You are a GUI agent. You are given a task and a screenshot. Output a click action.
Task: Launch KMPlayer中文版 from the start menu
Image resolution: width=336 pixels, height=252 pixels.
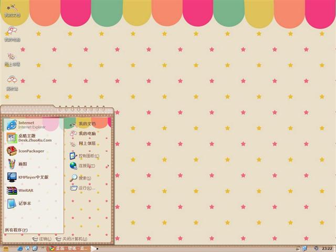(34, 177)
